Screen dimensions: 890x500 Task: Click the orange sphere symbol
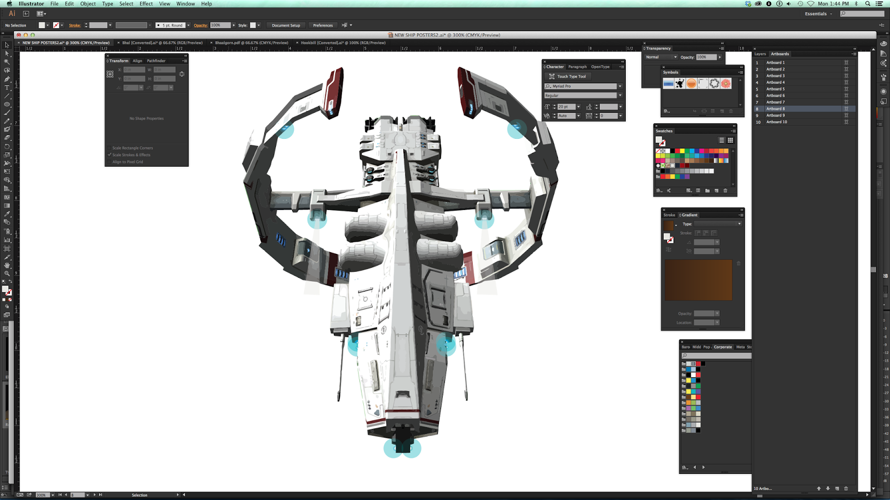[x=691, y=83]
